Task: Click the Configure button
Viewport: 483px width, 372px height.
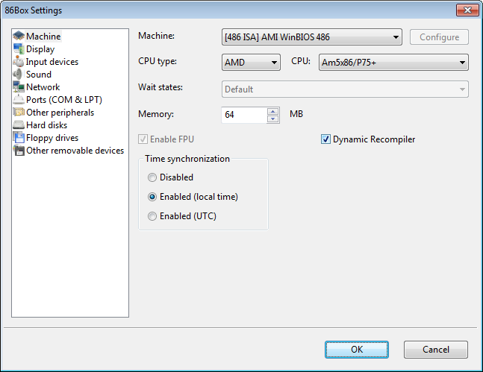Action: coord(439,37)
